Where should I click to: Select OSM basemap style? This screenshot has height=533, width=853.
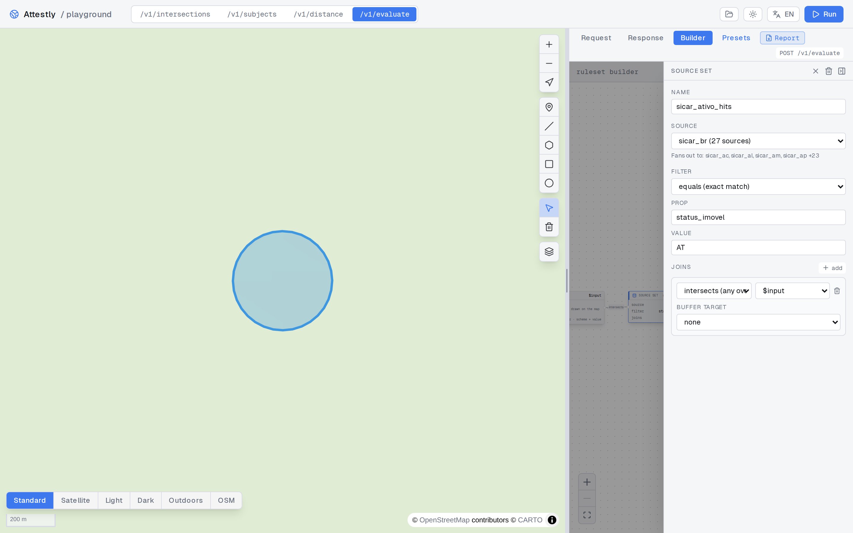(226, 500)
